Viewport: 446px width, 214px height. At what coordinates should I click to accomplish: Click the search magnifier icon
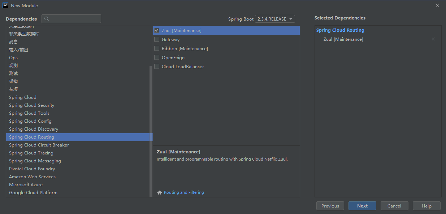(x=47, y=19)
